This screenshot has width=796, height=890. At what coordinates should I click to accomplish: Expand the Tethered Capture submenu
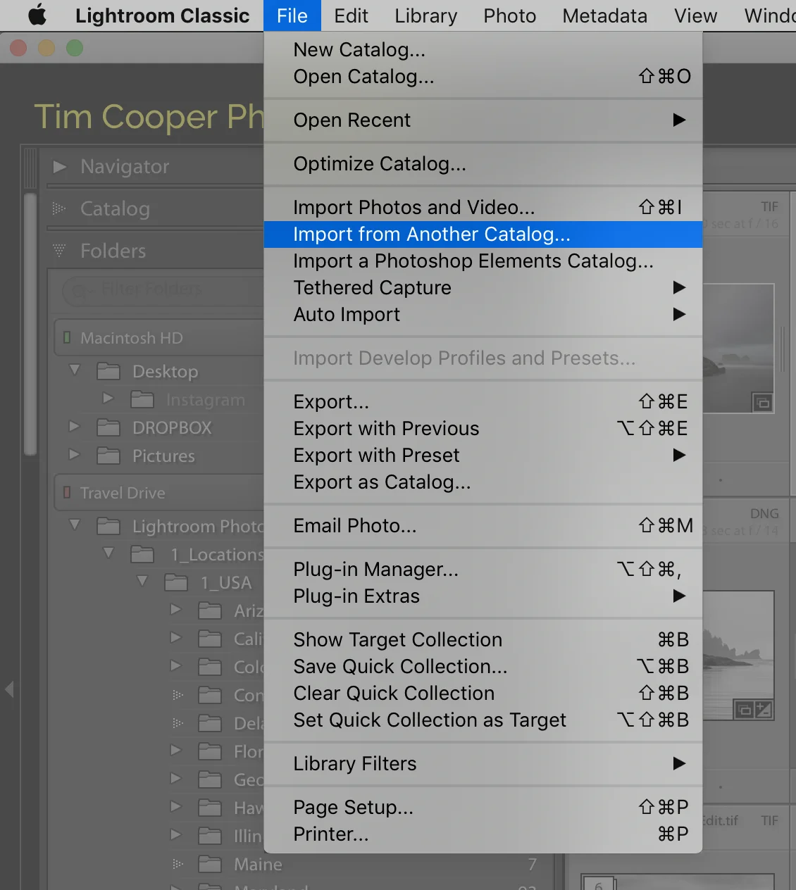click(x=483, y=288)
